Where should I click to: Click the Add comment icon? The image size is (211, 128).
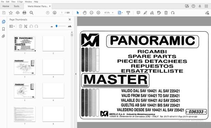tap(138, 13)
